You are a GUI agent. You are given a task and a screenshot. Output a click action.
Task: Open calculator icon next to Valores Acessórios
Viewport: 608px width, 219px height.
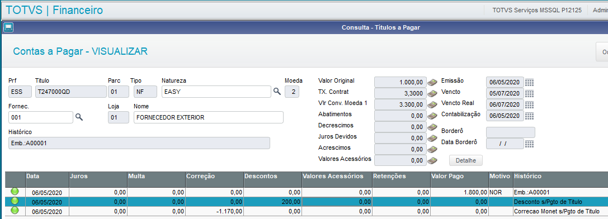tap(432, 160)
